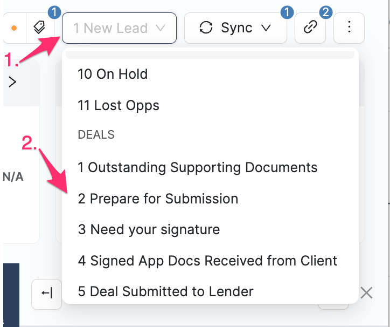Select 11 Lost Opps stage
390x327 pixels.
[119, 105]
